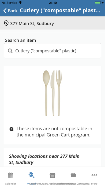Screen dimensions: 105x187
Task: Select the Calendar tab label
Action: pyautogui.click(x=10, y=184)
